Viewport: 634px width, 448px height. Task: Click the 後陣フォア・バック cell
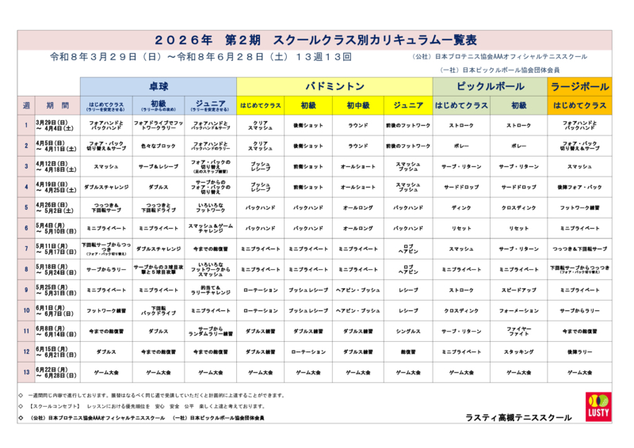(580, 187)
